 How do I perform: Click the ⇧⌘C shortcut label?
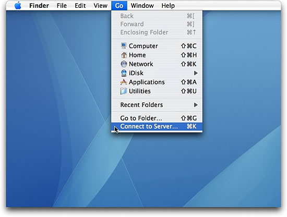pyautogui.click(x=188, y=46)
